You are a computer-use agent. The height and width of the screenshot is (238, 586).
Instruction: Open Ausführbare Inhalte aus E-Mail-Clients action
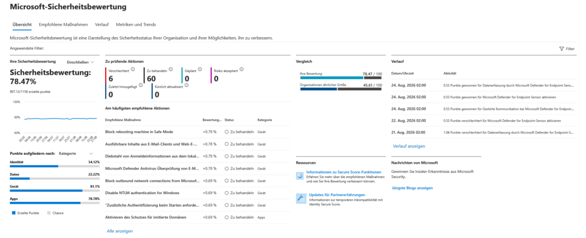[x=152, y=144]
